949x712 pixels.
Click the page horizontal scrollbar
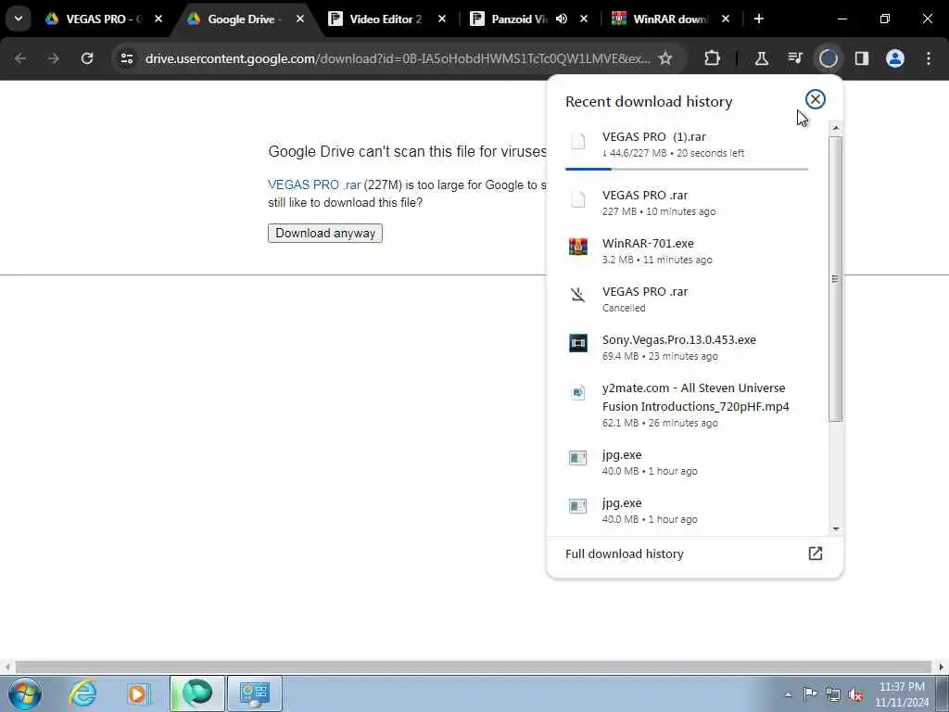474,667
